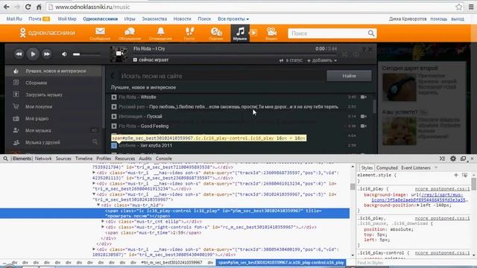Skip to previous track in player

(19, 54)
